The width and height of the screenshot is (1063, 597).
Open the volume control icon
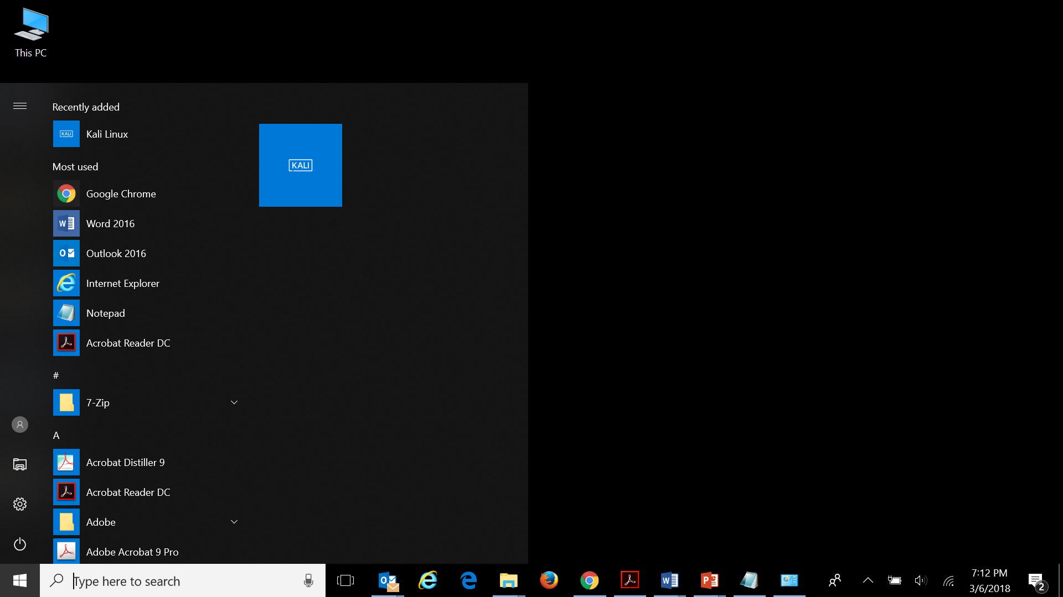coord(920,580)
